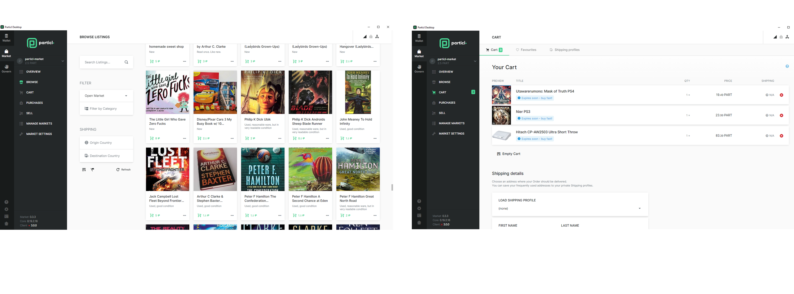
Task: Click the list view icon beside Refresh
Action: (x=84, y=170)
